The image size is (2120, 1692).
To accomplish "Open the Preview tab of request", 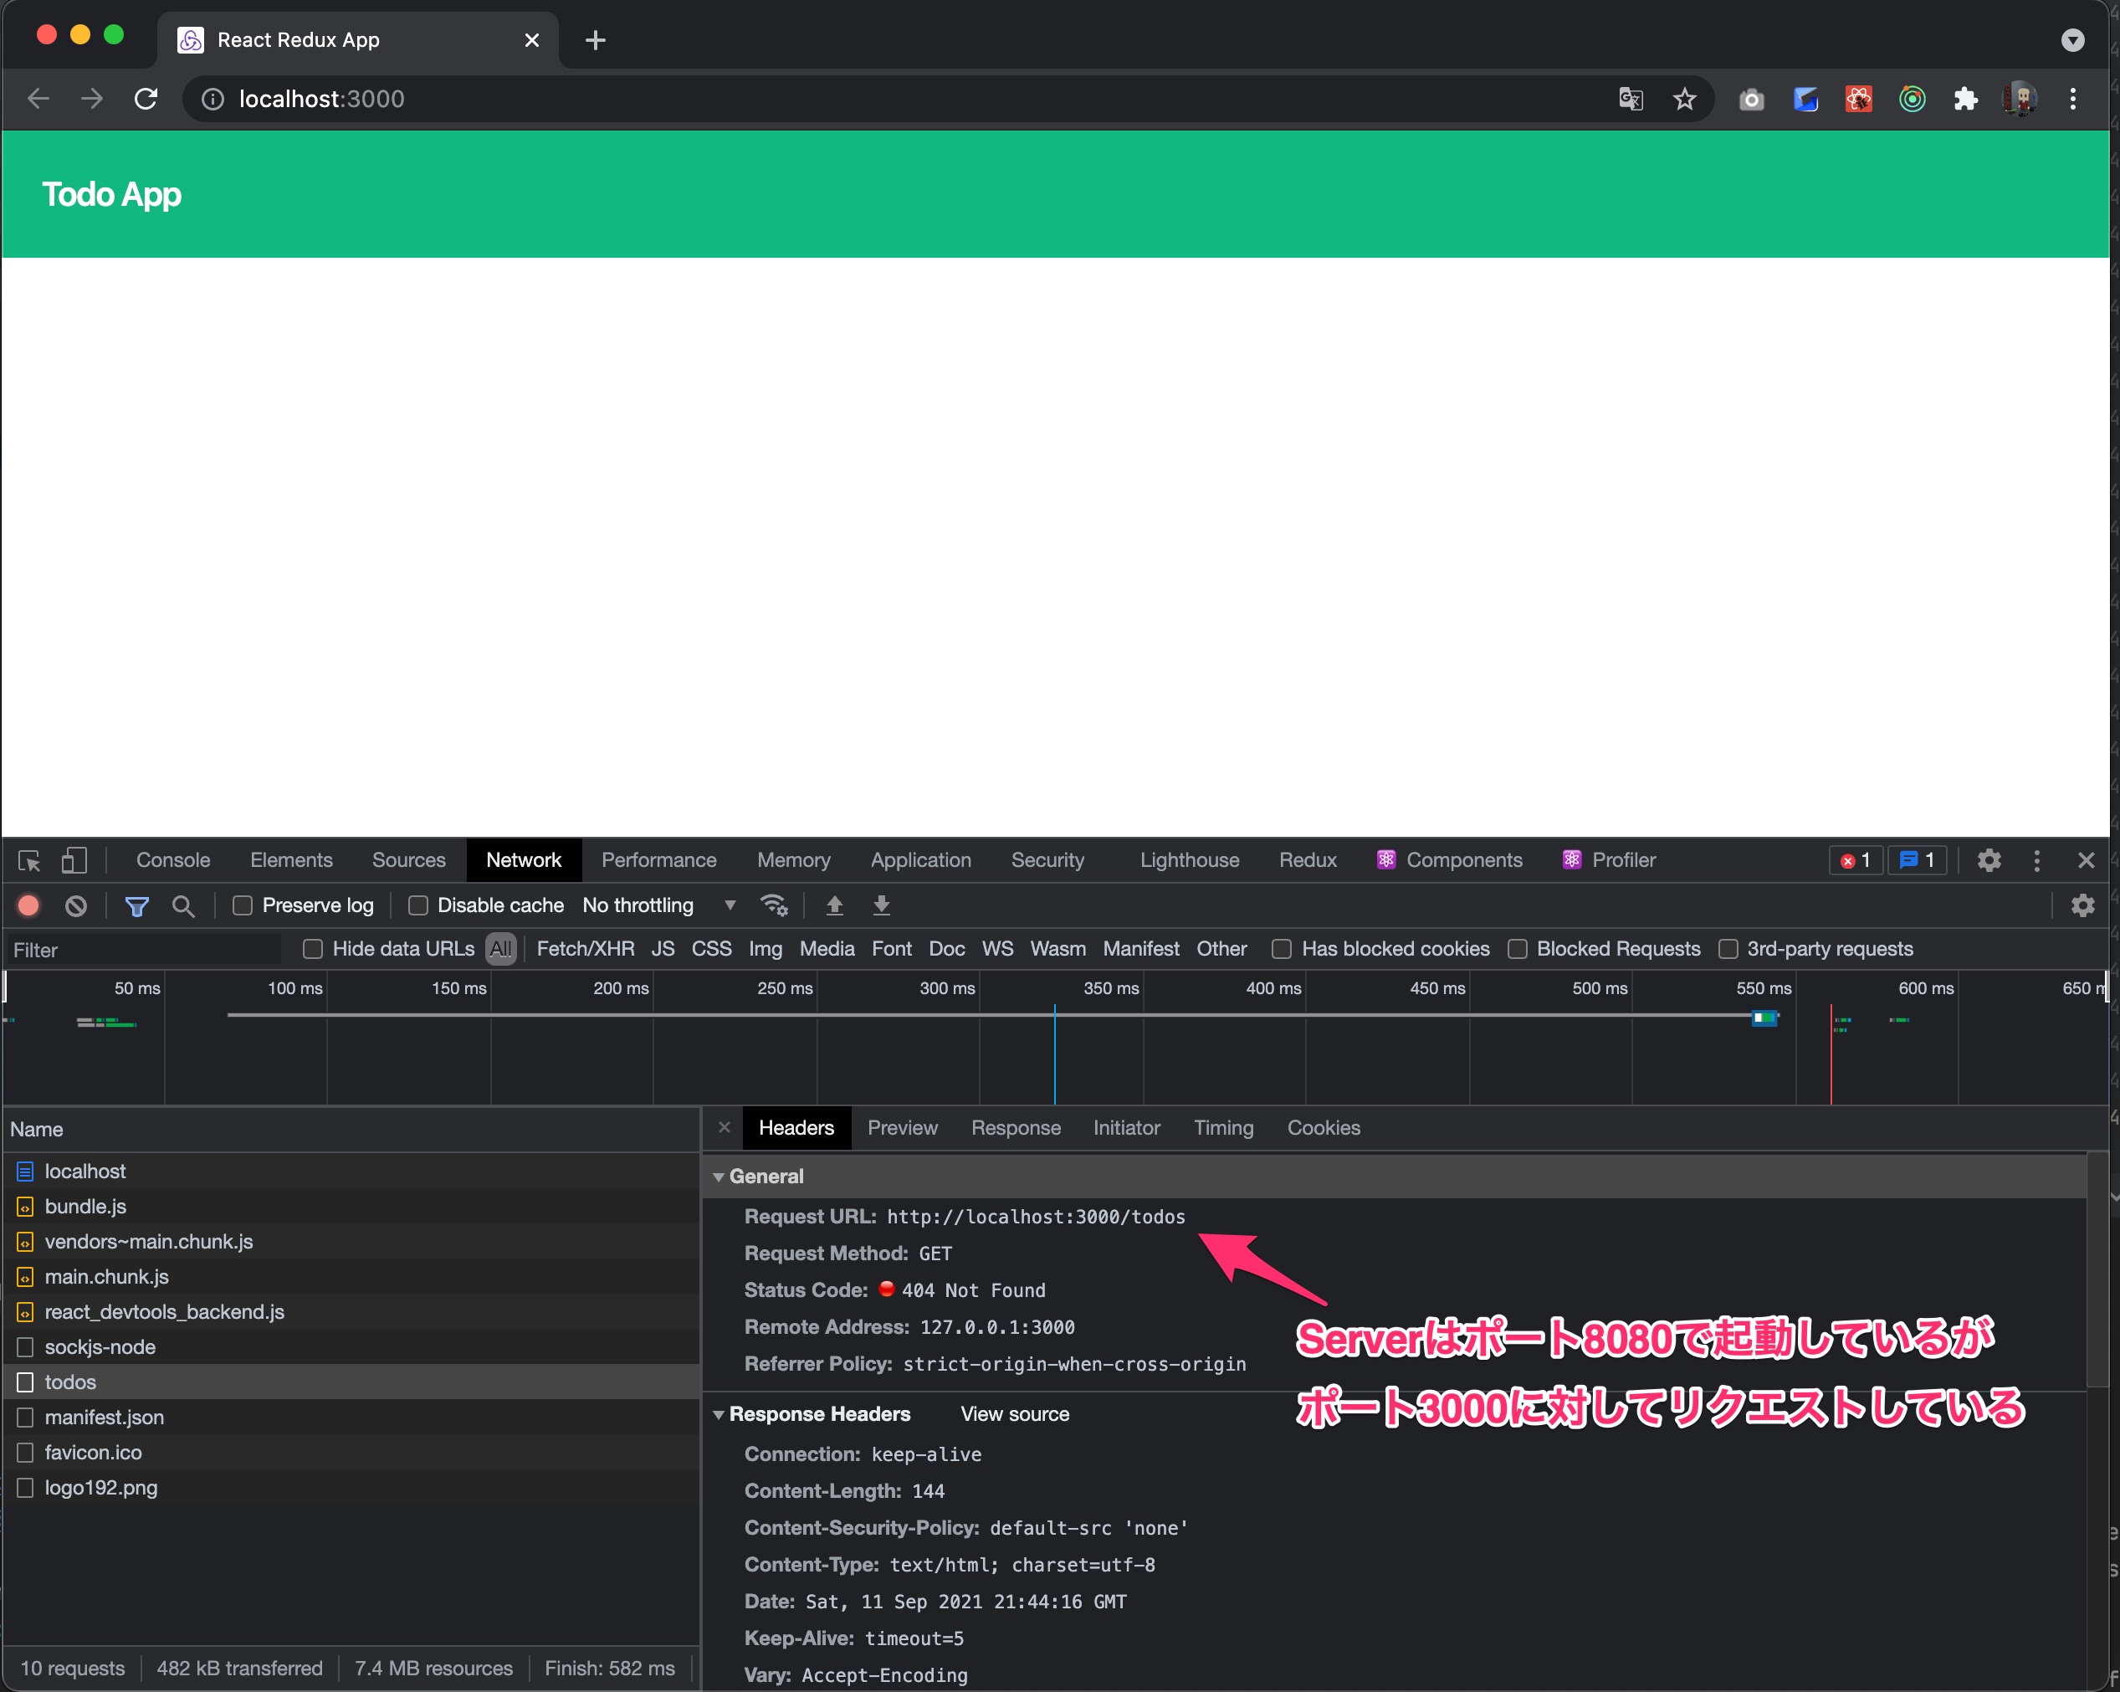I will tap(902, 1127).
